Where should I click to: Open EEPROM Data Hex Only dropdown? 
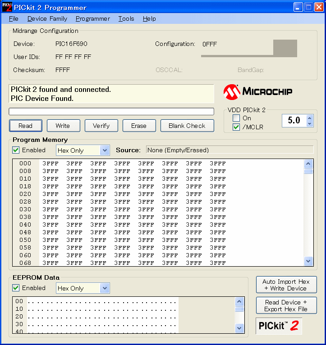tap(105, 288)
